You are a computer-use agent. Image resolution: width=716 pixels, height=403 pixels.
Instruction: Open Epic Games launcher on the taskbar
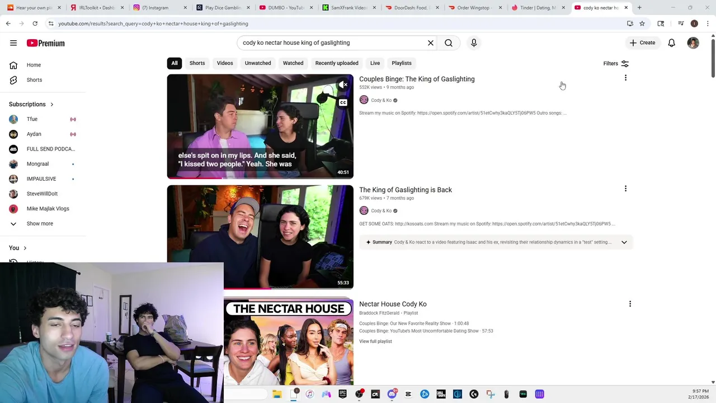pos(342,394)
